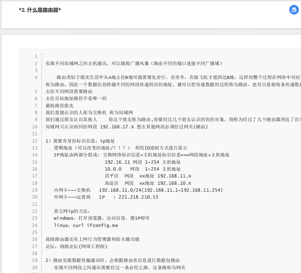Click line 8 '我们直接认识的人称为交换机'
Viewport: 301px width, 273px height.
(x=76, y=113)
